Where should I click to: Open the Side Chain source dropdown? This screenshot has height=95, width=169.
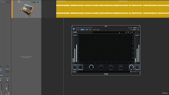click(x=136, y=28)
